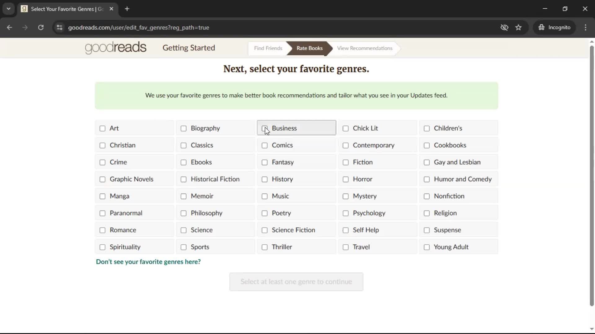Screen dimensions: 595x334
Task: Open 'Don't see your favorite genres here?' link
Action: tap(148, 262)
